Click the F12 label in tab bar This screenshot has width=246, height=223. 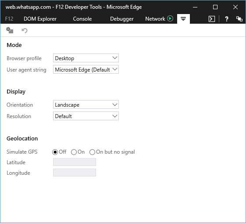(9, 19)
